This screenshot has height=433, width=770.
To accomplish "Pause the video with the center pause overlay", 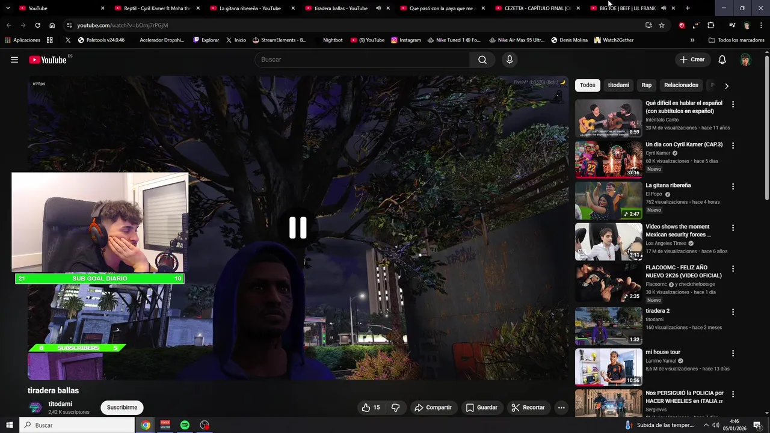I will click(x=298, y=228).
